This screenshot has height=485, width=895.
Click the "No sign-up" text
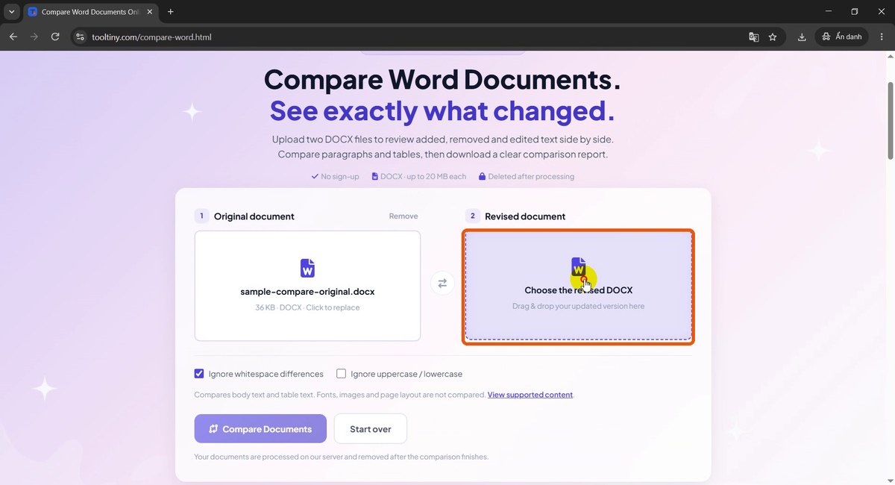point(340,177)
